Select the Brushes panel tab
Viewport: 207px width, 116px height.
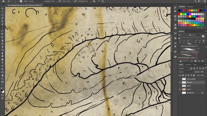pos(181,31)
